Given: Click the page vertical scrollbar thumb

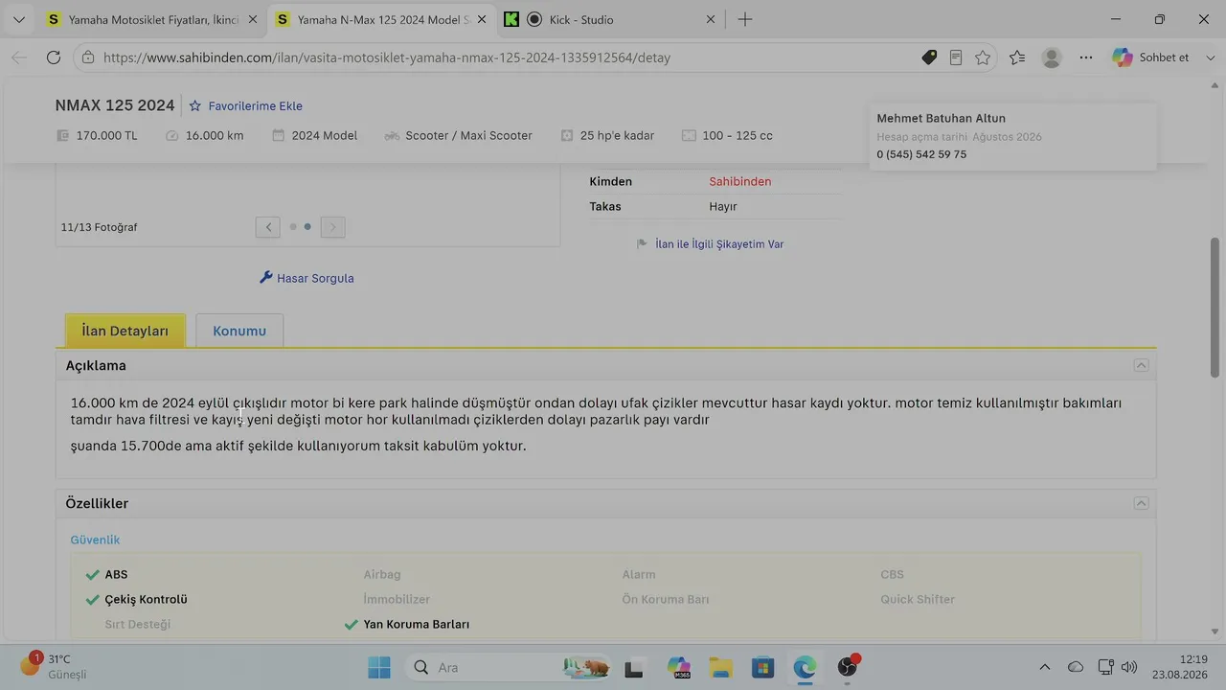Looking at the screenshot, I should (1215, 307).
